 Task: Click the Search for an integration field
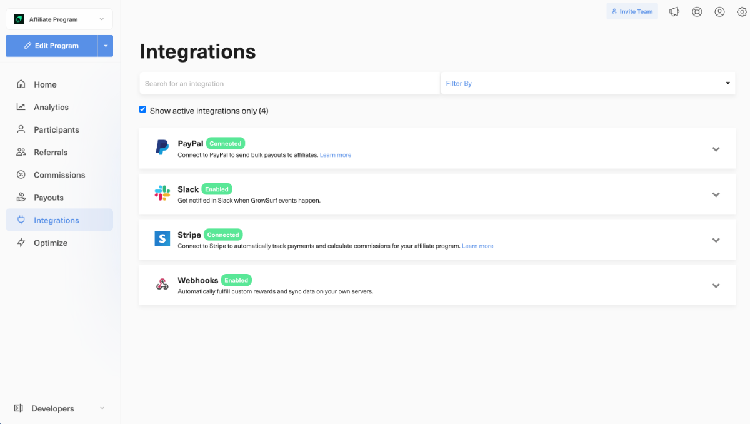[x=289, y=83]
